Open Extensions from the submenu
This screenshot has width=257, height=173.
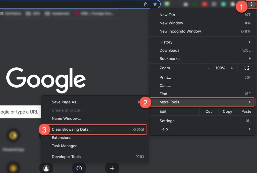95,137
